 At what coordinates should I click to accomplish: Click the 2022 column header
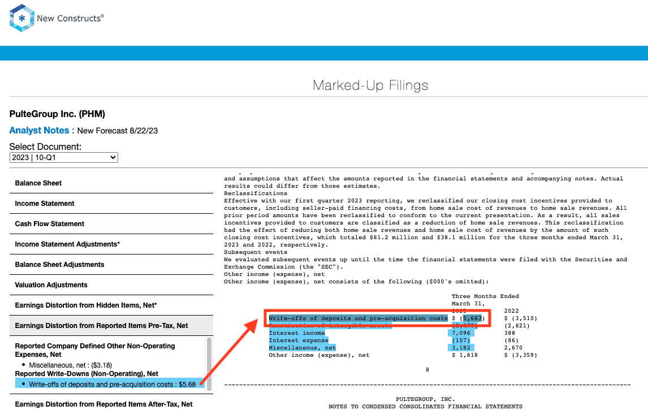pos(511,311)
